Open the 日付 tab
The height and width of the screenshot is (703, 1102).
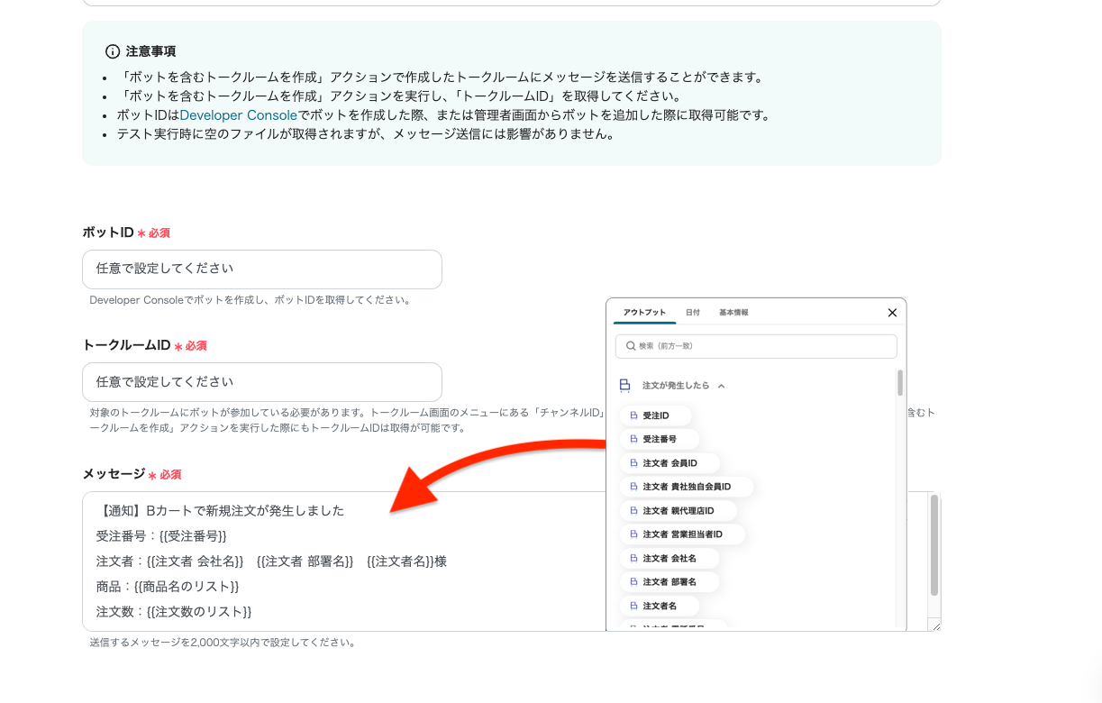pyautogui.click(x=692, y=313)
